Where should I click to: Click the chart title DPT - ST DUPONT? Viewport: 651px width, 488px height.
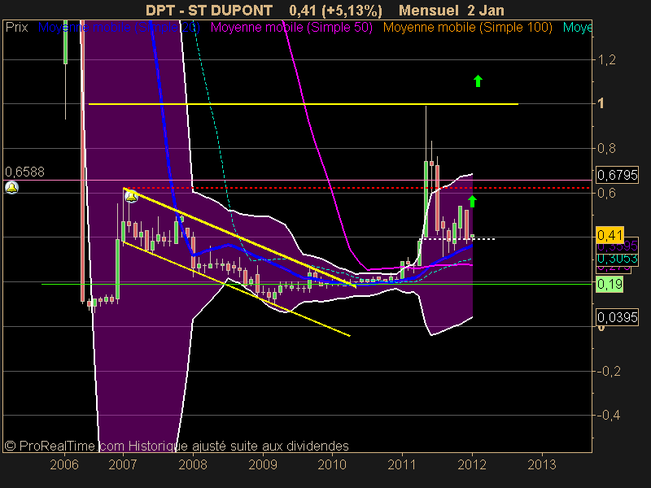tap(209, 11)
